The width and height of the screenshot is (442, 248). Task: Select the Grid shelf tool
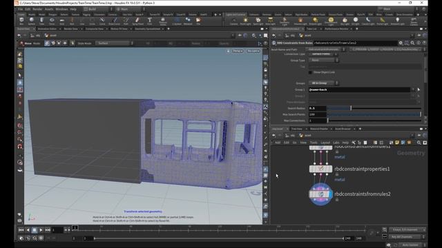click(x=61, y=21)
